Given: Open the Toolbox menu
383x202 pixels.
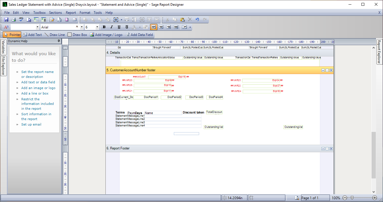Looking at the screenshot, I should coord(39,13).
